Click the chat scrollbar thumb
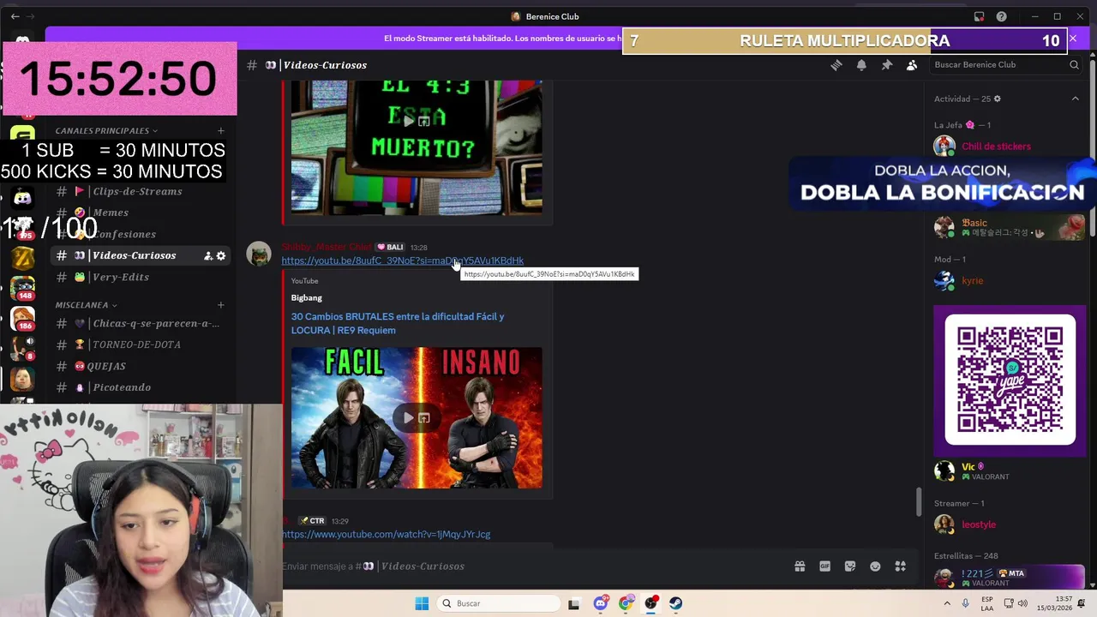This screenshot has width=1097, height=617. coord(919,502)
